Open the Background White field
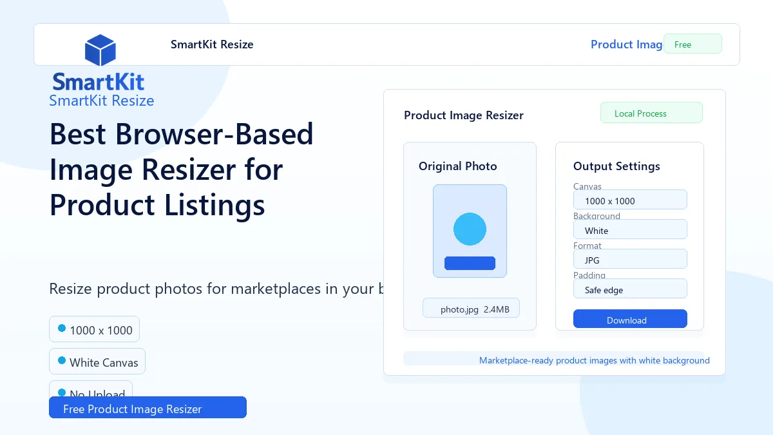The height and width of the screenshot is (435, 773). [x=630, y=229]
